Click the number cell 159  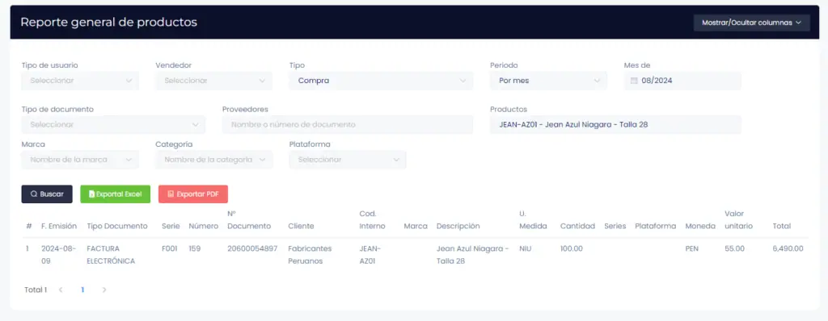[x=194, y=248]
